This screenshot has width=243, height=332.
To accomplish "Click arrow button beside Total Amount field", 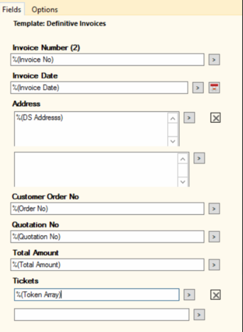I will pos(214,264).
